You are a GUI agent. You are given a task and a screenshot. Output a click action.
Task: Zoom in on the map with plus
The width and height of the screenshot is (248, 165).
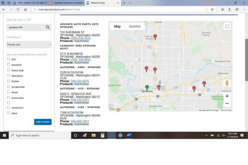tap(227, 96)
